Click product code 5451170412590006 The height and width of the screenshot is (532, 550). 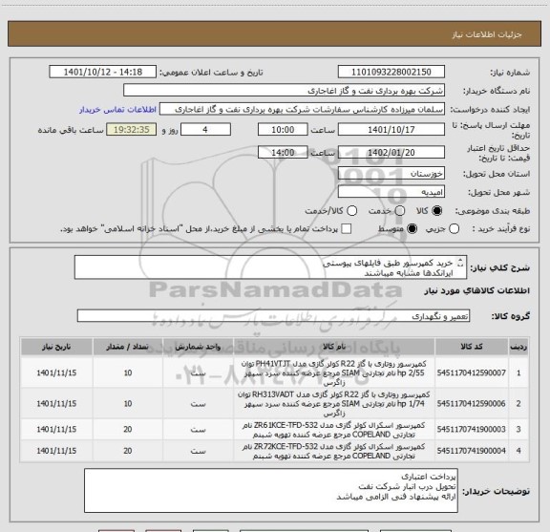472,404
